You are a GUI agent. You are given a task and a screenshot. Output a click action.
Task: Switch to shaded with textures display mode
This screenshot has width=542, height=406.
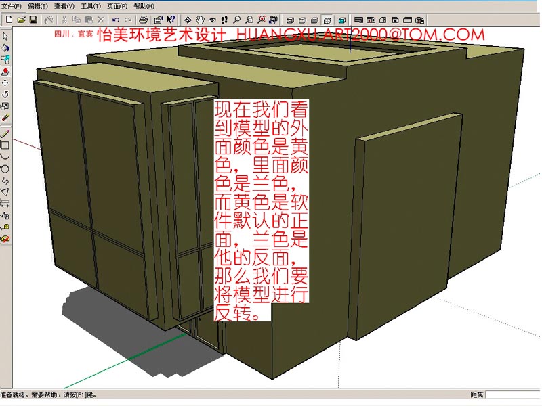[x=327, y=20]
